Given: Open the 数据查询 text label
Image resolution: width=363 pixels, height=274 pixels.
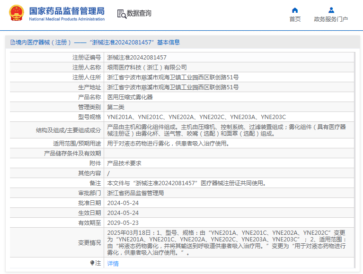Looking at the screenshot, I should 139,14.
